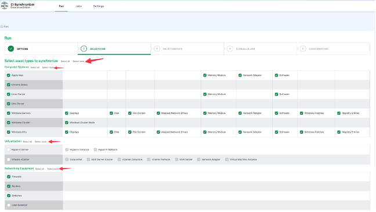The width and height of the screenshot is (376, 212).
Task: Open the Settings tab
Action: [x=99, y=6]
